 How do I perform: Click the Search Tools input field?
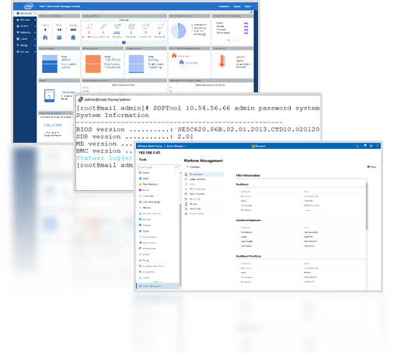pos(159,168)
